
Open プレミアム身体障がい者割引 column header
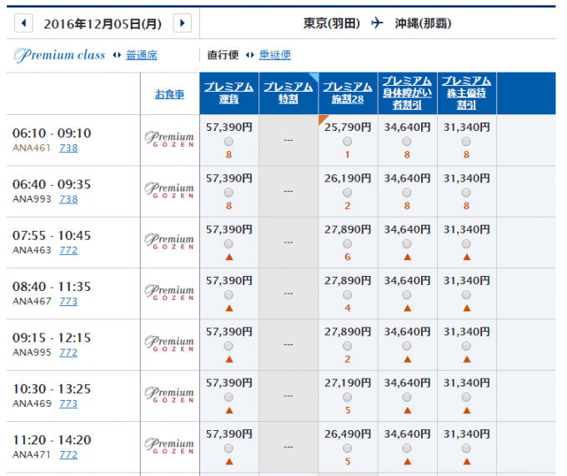(x=407, y=93)
